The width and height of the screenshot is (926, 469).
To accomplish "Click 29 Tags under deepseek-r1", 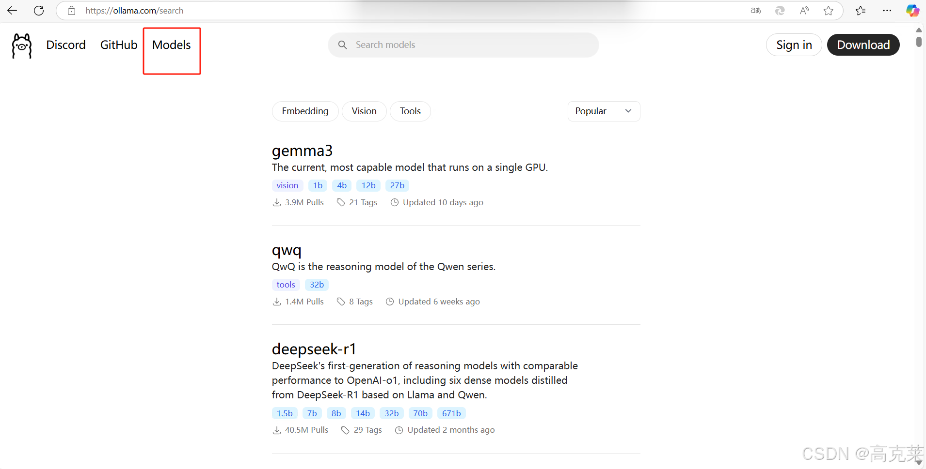I will [362, 430].
